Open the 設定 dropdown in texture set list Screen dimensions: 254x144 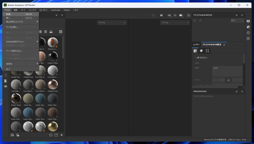point(237,21)
